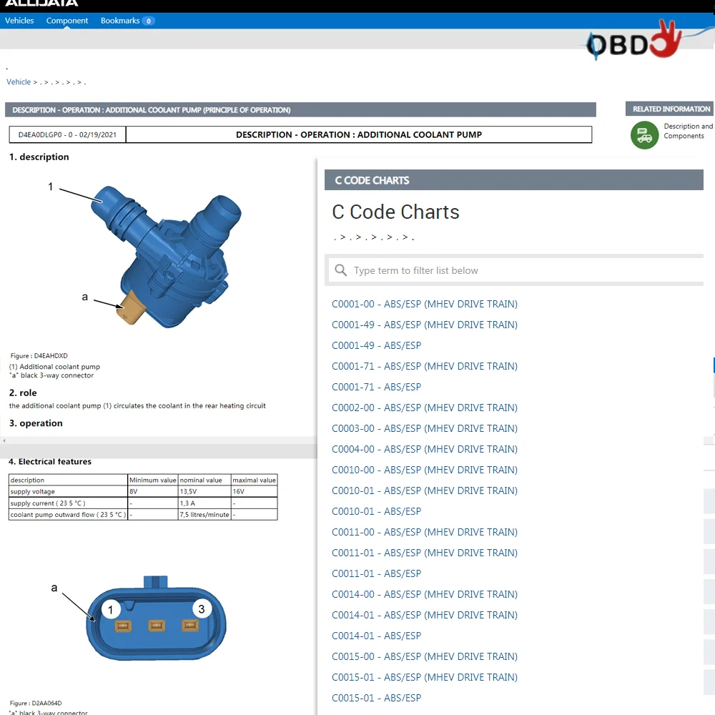The width and height of the screenshot is (715, 715).
Task: Open the Component menu
Action: pyautogui.click(x=67, y=21)
